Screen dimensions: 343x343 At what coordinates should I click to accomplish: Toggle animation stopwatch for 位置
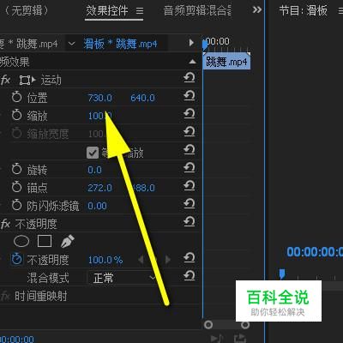coord(16,97)
